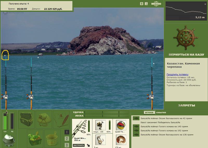Switch to the ИГРОКИ tab
The width and height of the screenshot is (208, 148).
click(149, 113)
